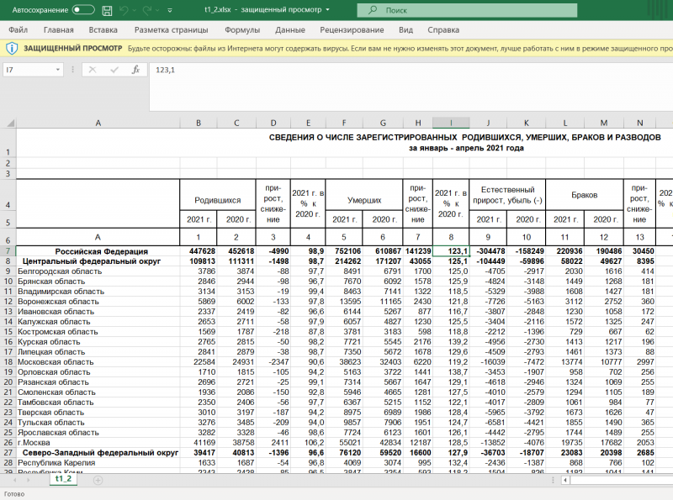Click the next sheet navigation arrow
The image size is (673, 500).
tap(29, 481)
